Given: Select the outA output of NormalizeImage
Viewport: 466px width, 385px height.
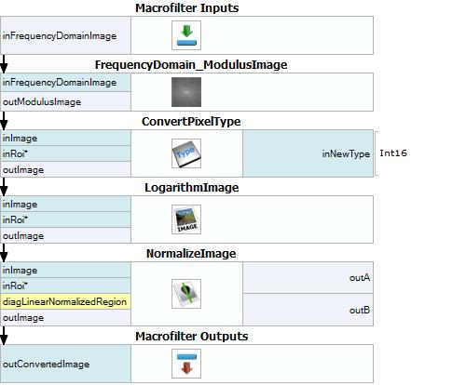Looking at the screenshot, I should [x=308, y=278].
